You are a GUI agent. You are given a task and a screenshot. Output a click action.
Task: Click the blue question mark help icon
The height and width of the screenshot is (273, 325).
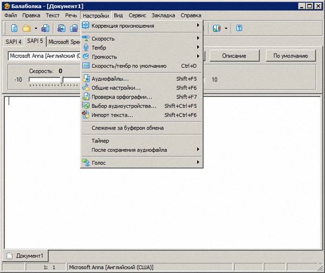(239, 28)
